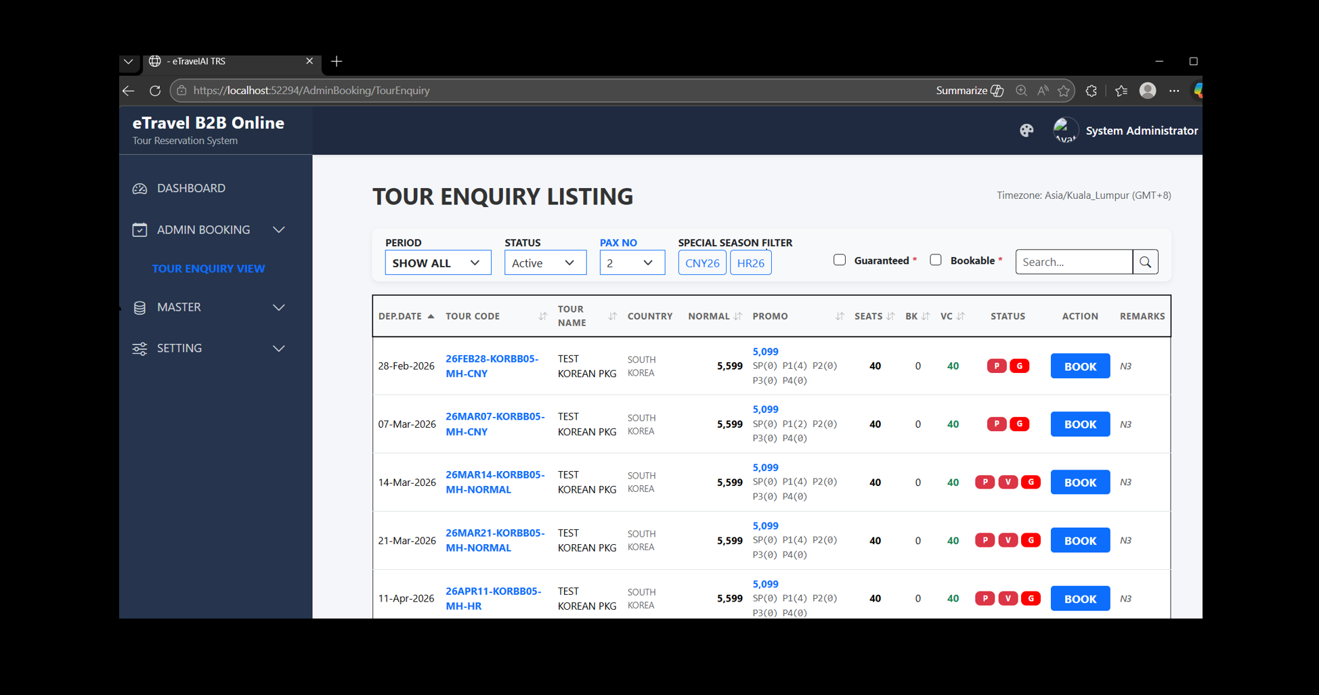Click the red G badge for 28-Feb-2026 tour
Image resolution: width=1319 pixels, height=695 pixels.
point(1019,366)
